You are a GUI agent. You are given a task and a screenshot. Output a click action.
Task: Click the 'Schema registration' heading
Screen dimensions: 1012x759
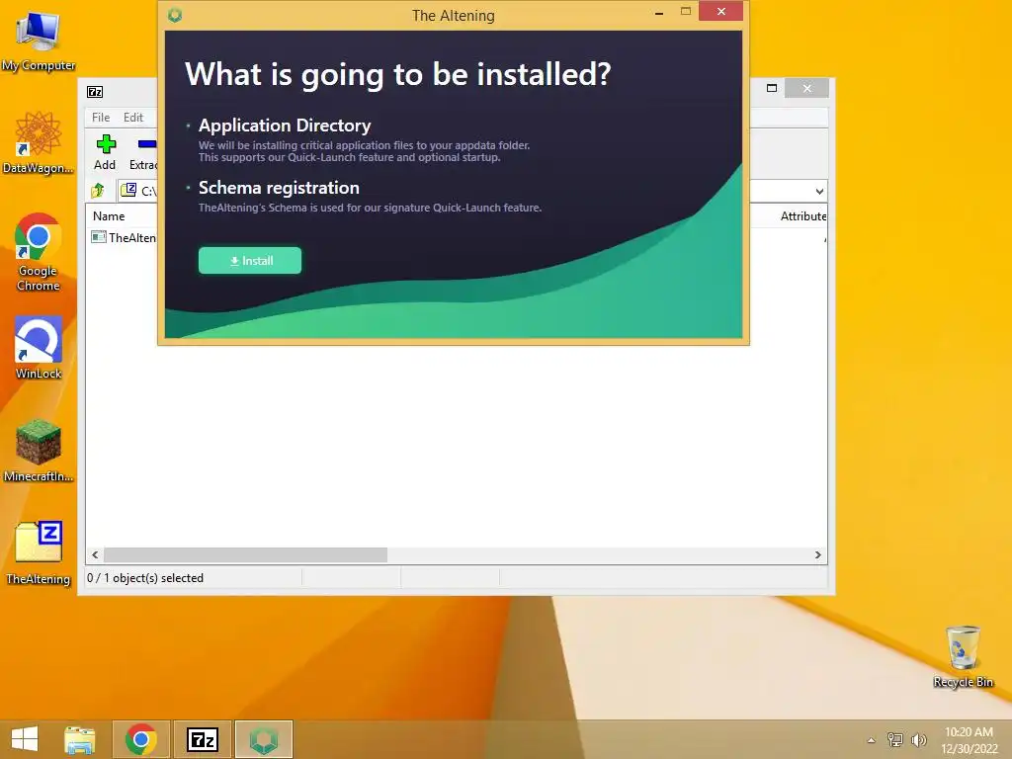(279, 188)
